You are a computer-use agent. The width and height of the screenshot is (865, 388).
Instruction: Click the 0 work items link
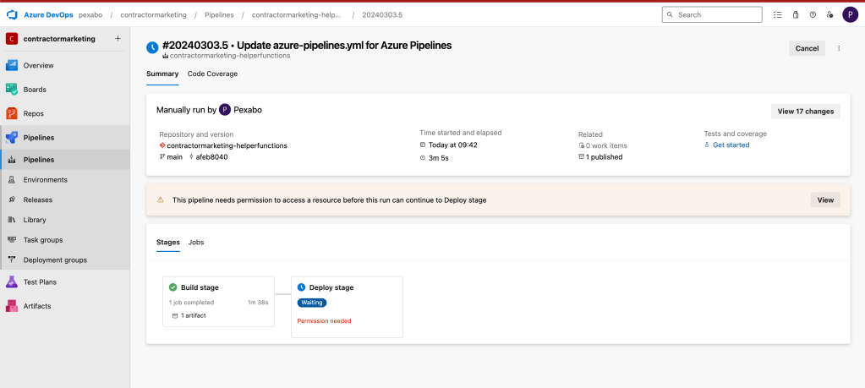(606, 145)
